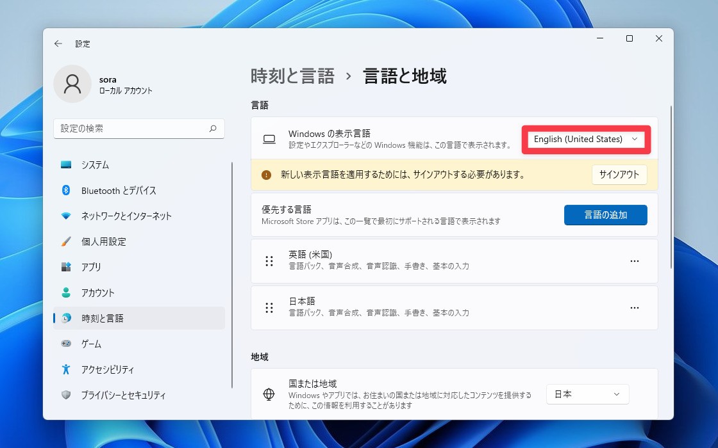
Task: Click the sora ローカル アカウント profile
Action: [x=103, y=84]
